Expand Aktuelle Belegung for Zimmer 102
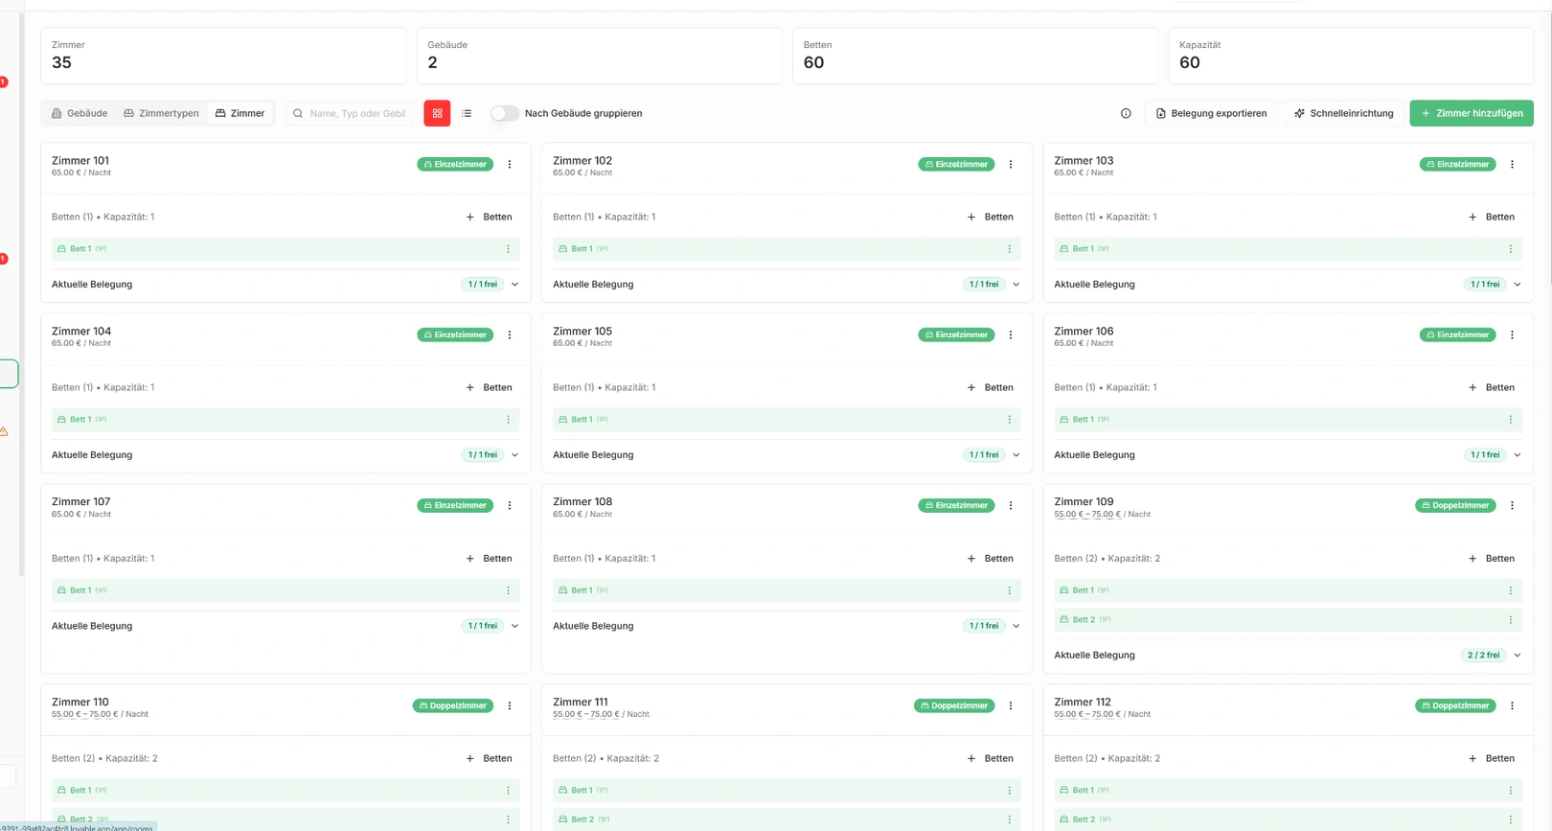 point(1016,285)
